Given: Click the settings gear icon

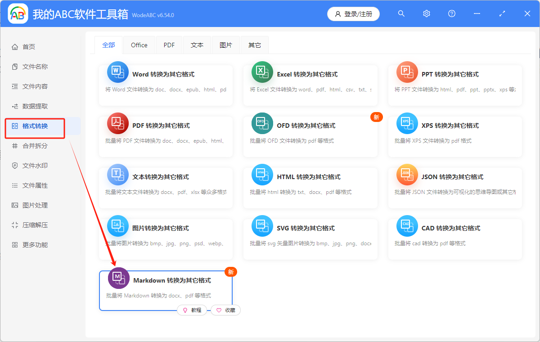Looking at the screenshot, I should click(x=426, y=13).
